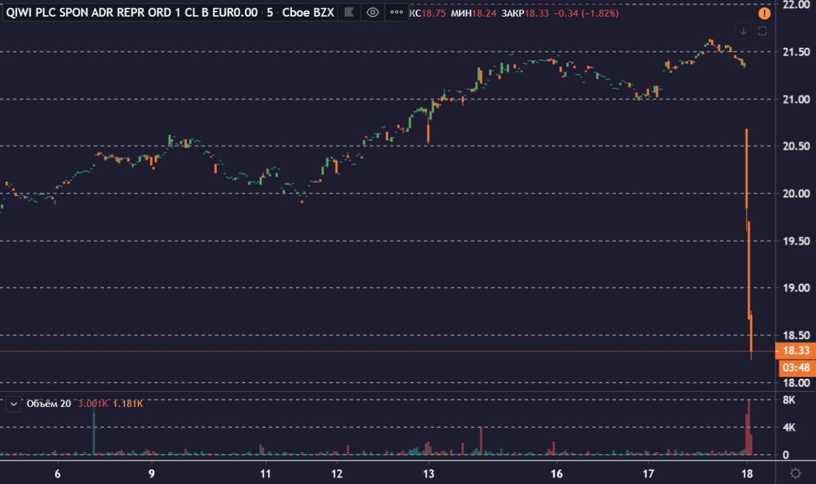Click the 18.50 price axis label
This screenshot has height=484, width=816.
coord(796,335)
